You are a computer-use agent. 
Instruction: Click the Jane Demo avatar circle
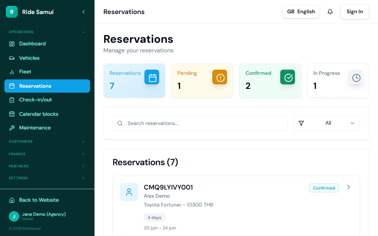pos(14,216)
